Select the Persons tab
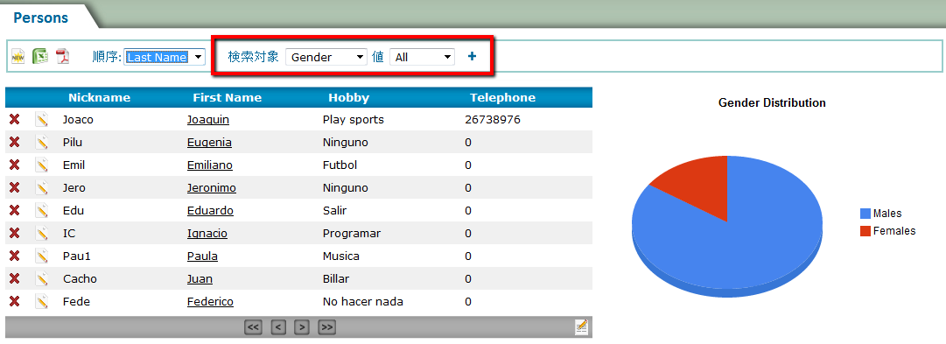Viewport: 946px width, 344px height. (41, 18)
